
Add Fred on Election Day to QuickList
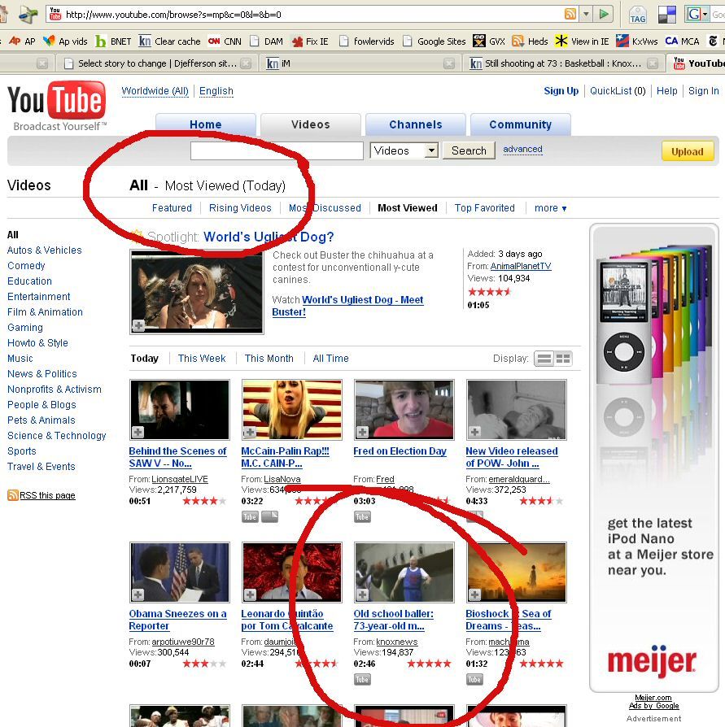pyautogui.click(x=362, y=432)
